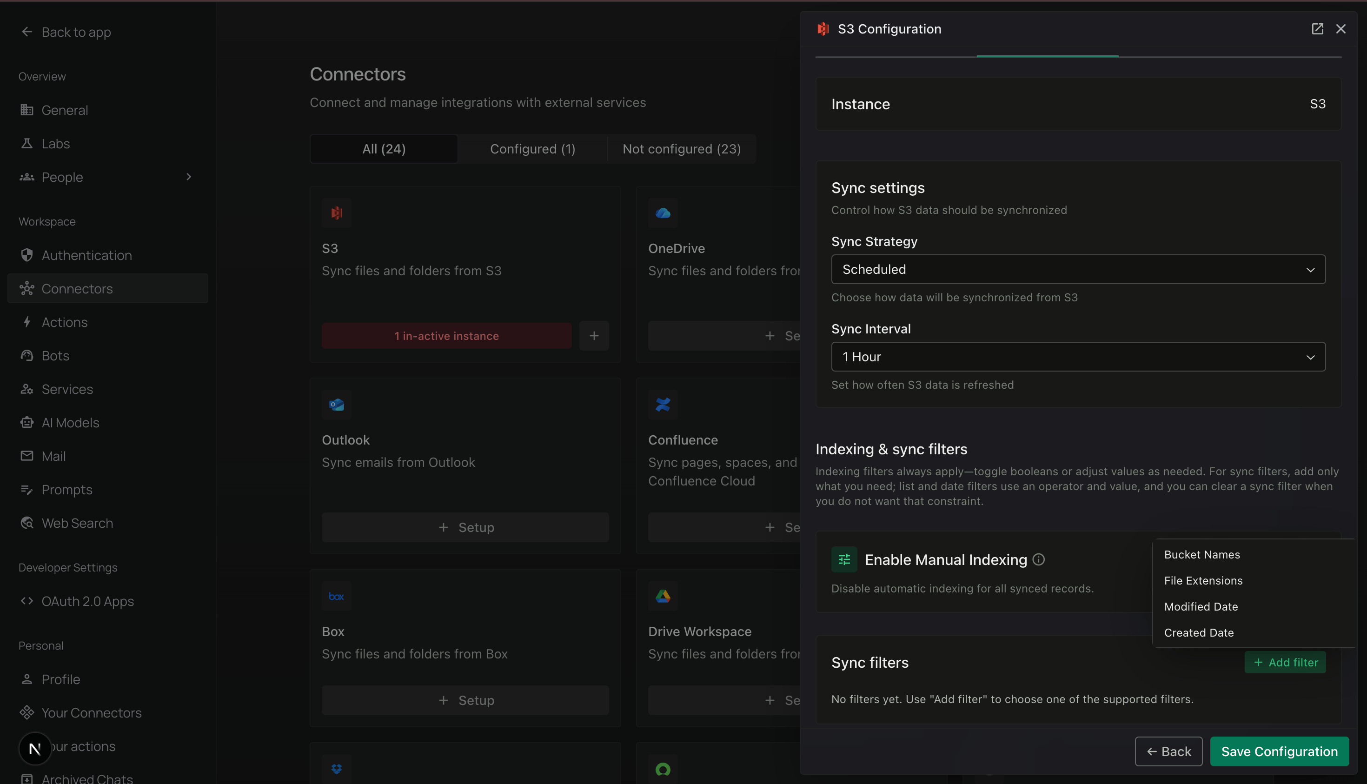Click the Connectors page heading
Screen dimensions: 1367x784
pyautogui.click(x=358, y=74)
